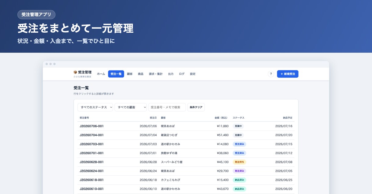Click amount ¥51,480
Screen dimensions: 372x194
coord(223,135)
